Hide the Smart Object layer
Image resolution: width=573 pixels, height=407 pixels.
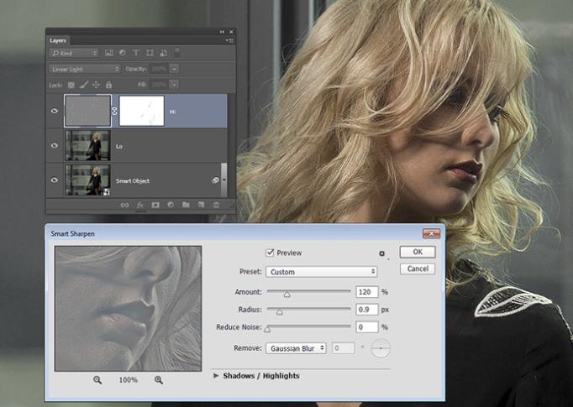tap(55, 180)
